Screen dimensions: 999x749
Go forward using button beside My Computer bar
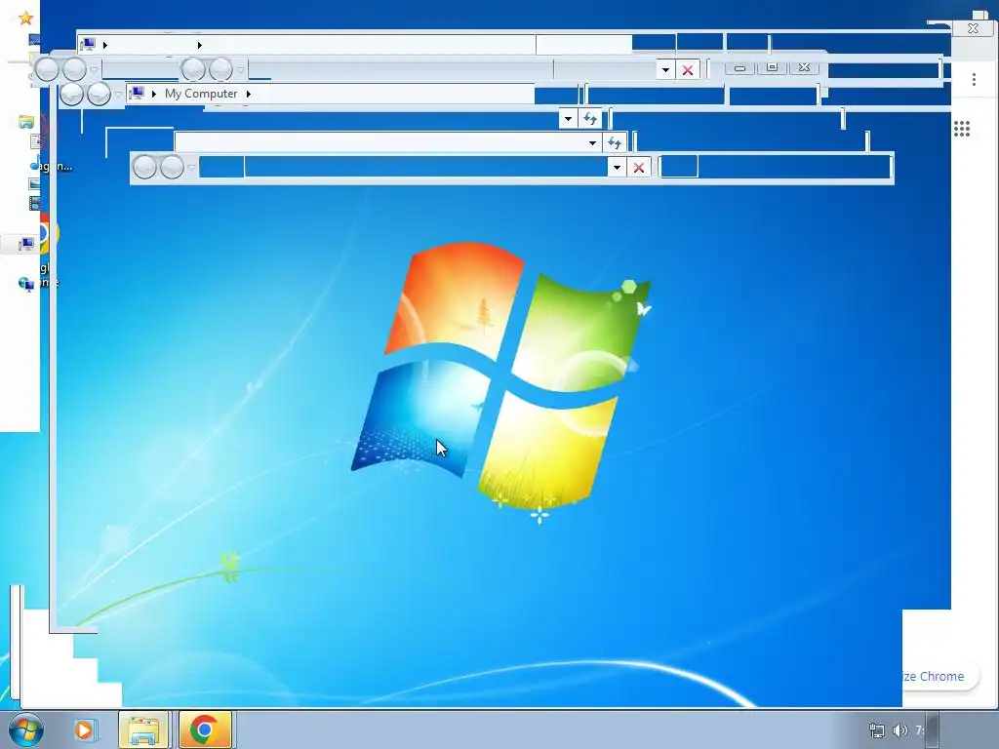tap(99, 95)
